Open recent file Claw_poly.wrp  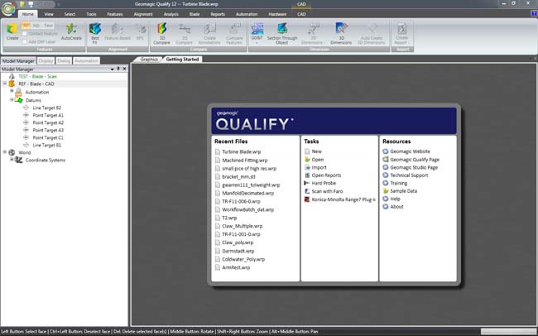(238, 242)
